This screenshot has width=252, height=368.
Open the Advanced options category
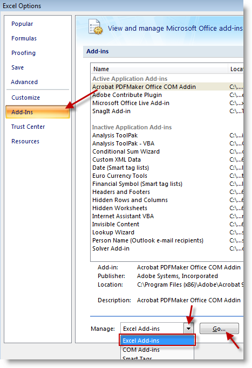point(24,82)
